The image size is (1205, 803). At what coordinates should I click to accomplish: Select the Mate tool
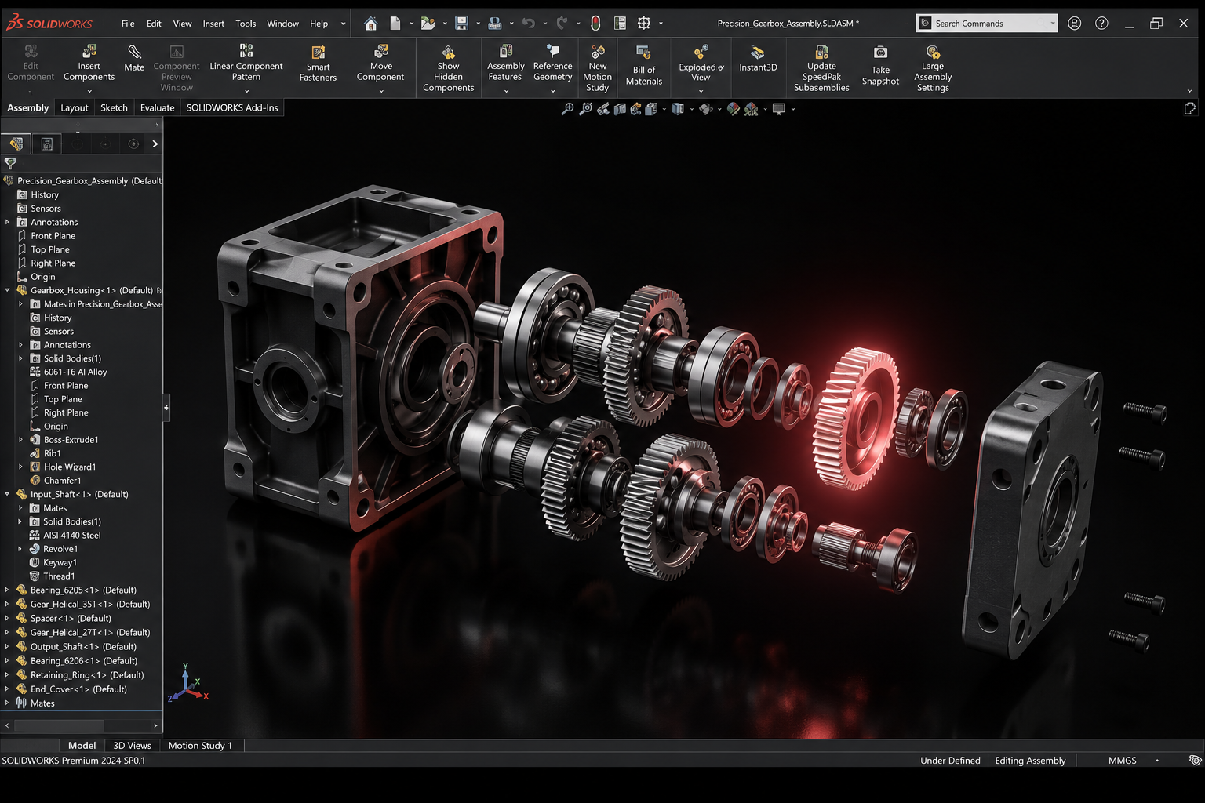pos(134,59)
